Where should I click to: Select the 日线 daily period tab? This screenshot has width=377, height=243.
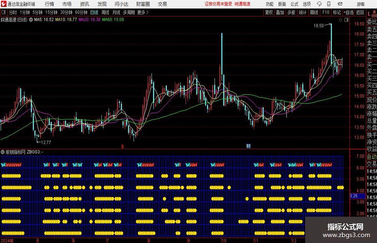[x=94, y=12]
